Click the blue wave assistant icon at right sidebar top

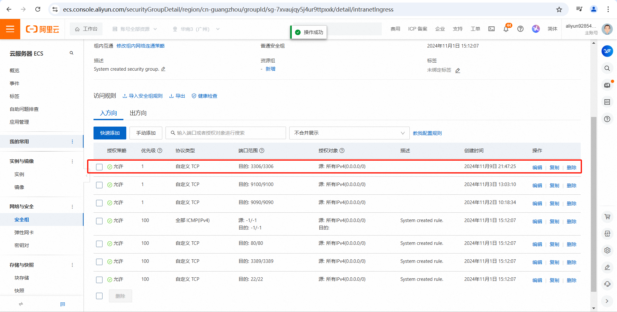(607, 51)
